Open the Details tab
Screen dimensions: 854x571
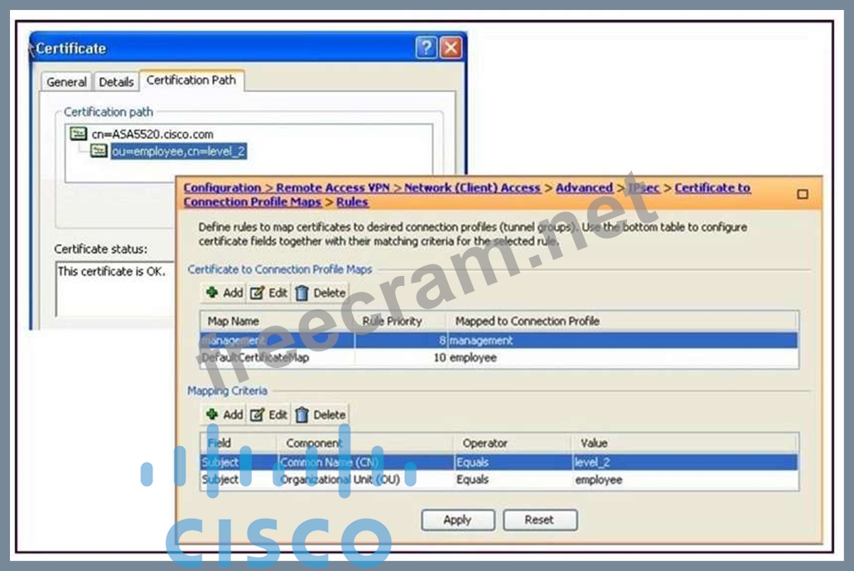pos(116,82)
